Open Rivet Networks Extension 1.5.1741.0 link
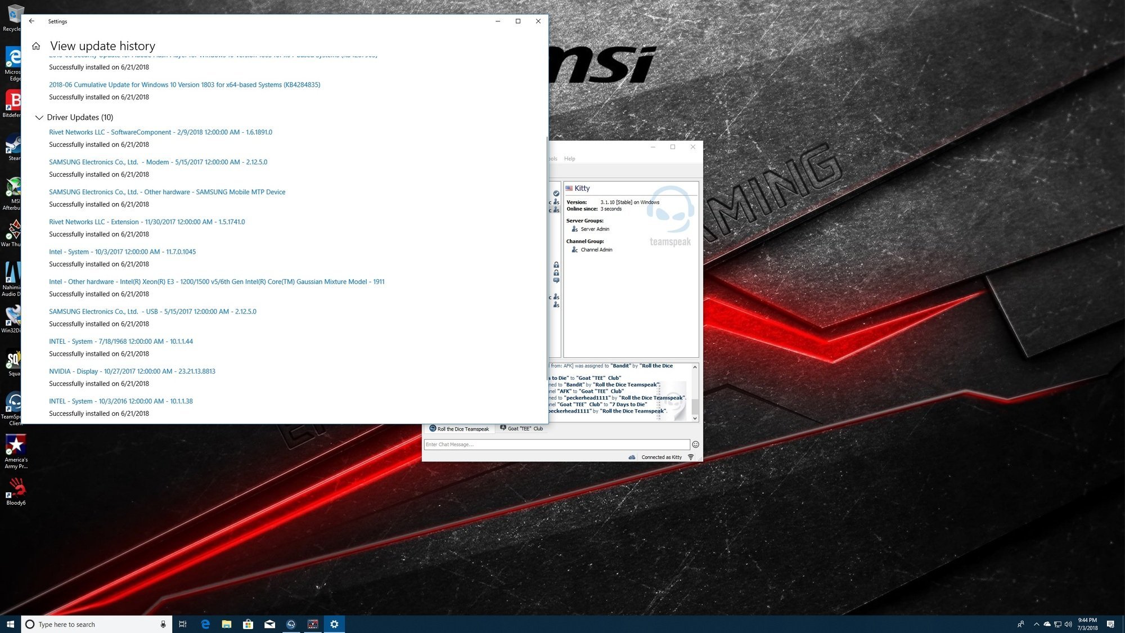The image size is (1125, 633). pos(147,222)
